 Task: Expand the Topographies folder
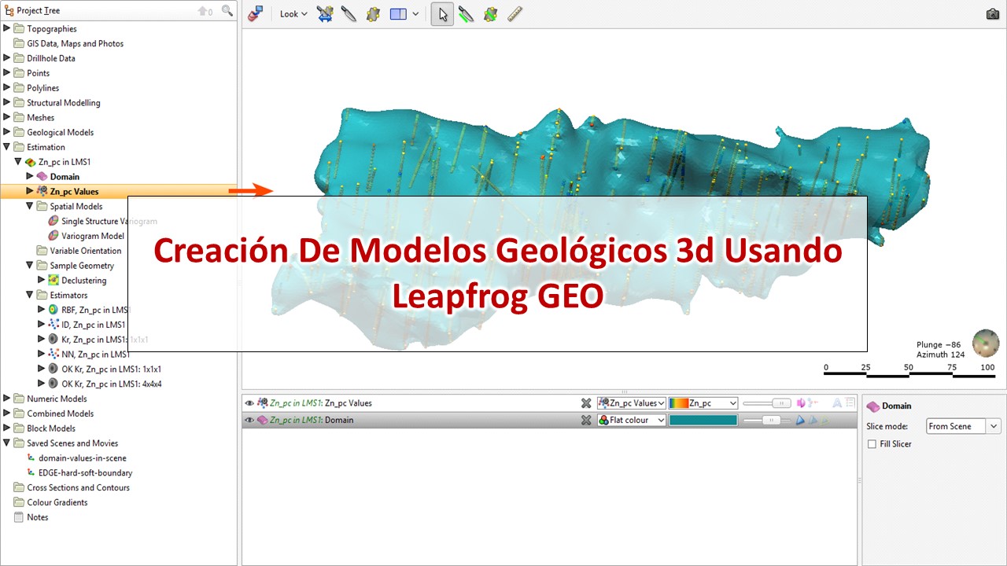(x=7, y=28)
